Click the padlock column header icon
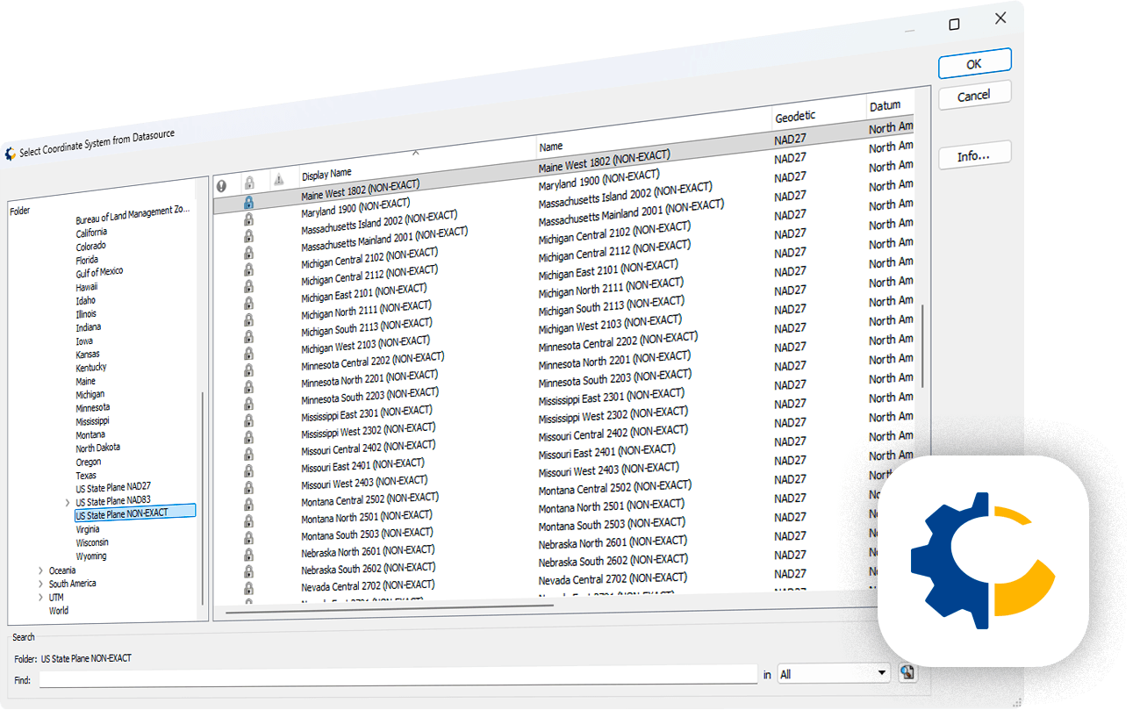The height and width of the screenshot is (710, 1140). [x=250, y=182]
